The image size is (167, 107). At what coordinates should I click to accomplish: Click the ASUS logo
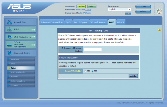click(x=19, y=7)
